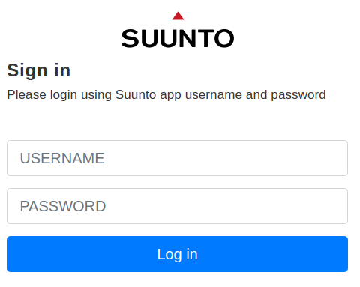Place cursor in the username text box
Viewport: 360px width, 287px height.
(x=177, y=158)
